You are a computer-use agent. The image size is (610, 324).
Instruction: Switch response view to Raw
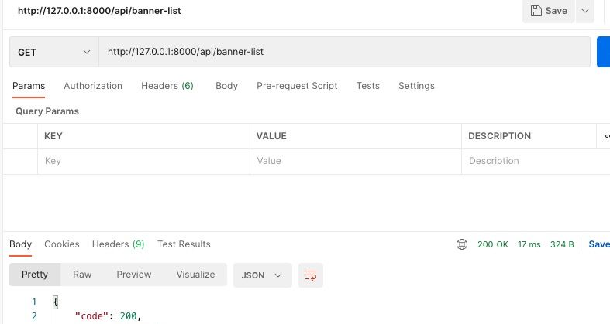point(82,275)
